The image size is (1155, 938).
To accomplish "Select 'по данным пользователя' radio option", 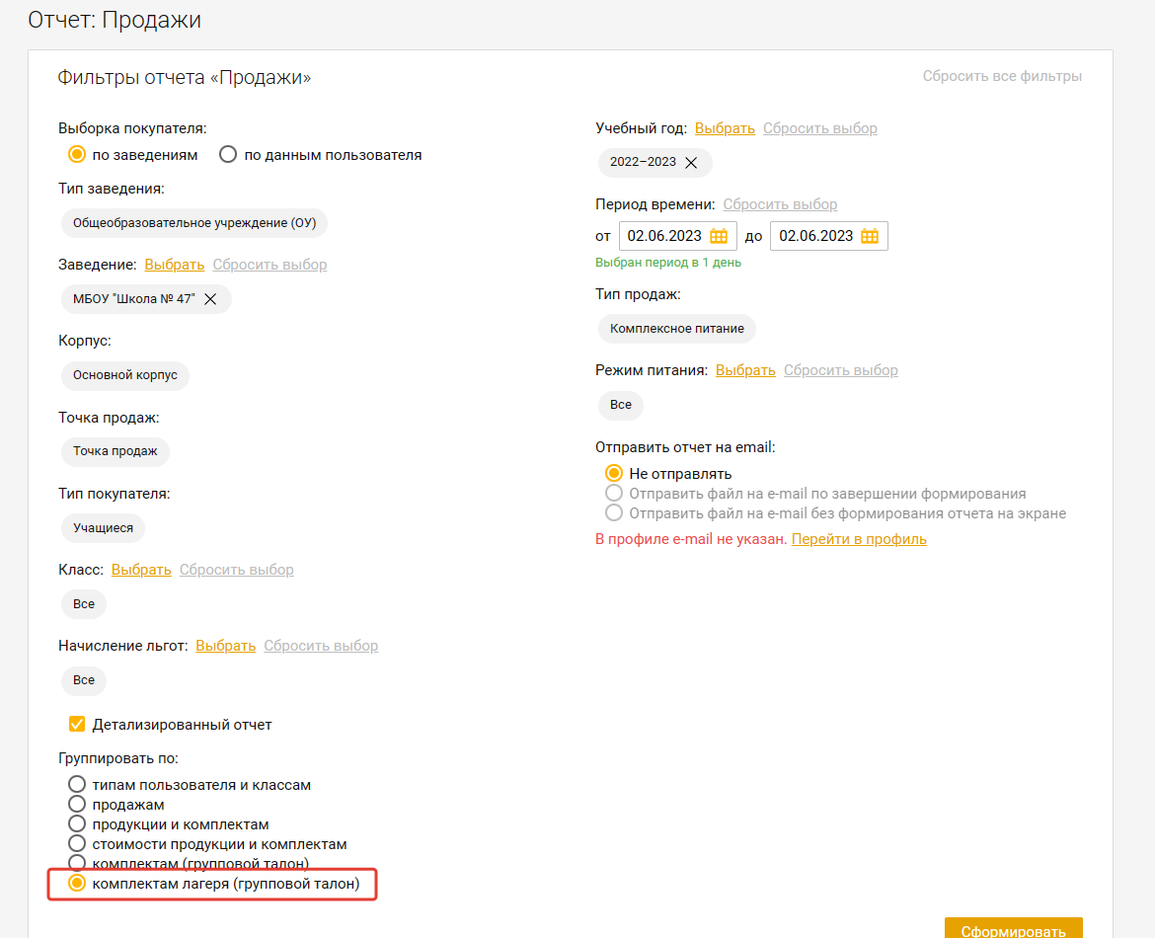I will coord(228,155).
